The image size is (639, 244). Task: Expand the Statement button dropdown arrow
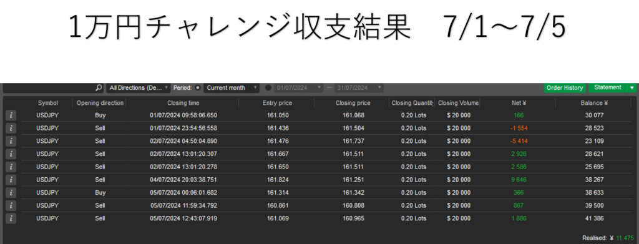[632, 87]
